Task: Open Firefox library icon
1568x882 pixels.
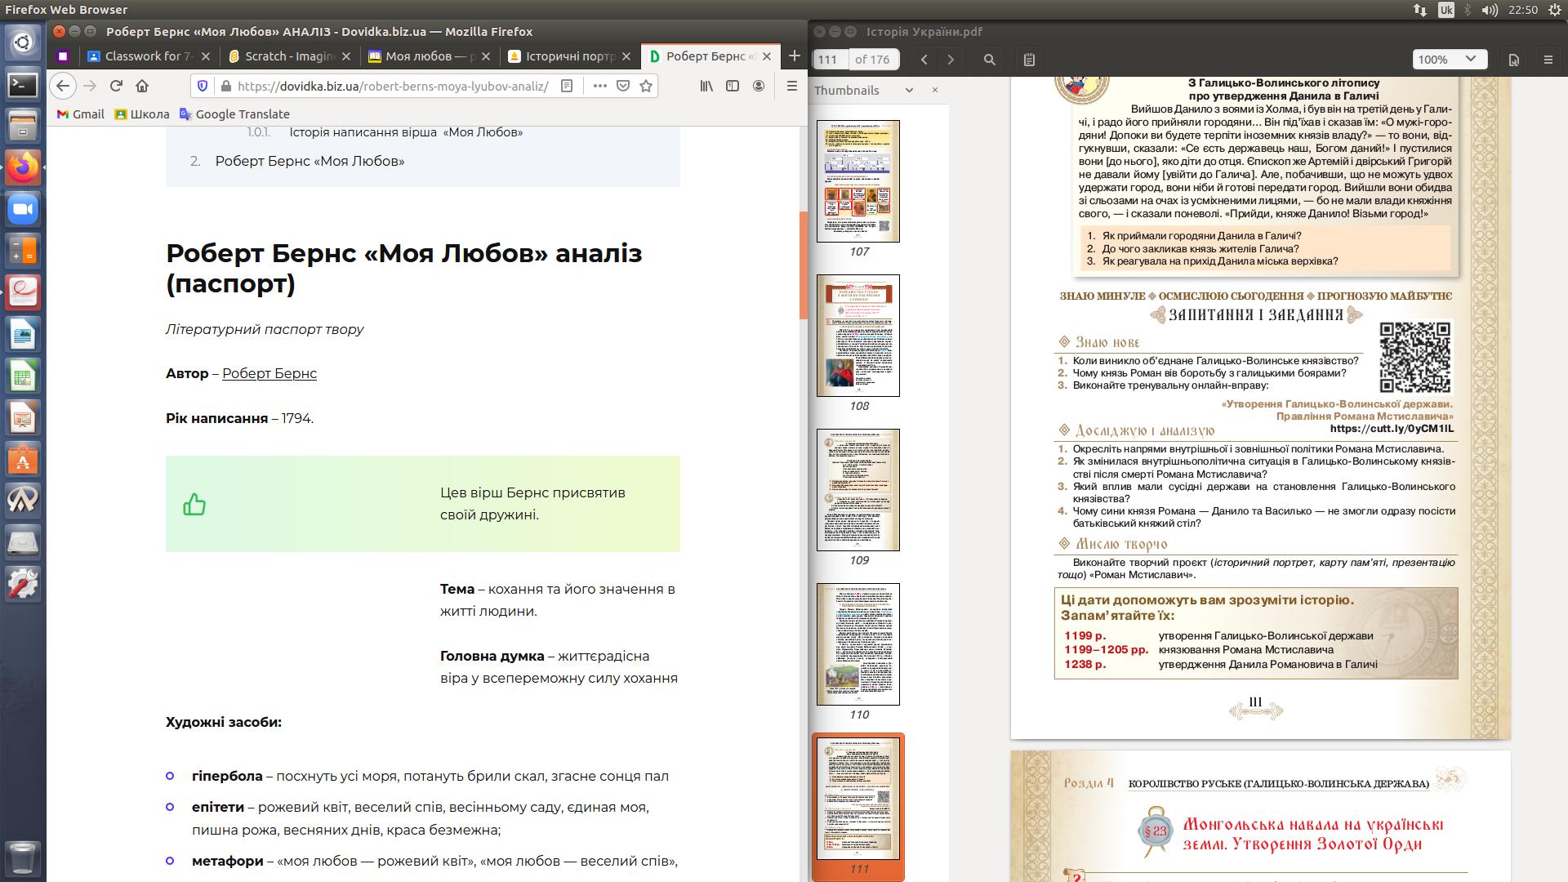Action: (x=706, y=86)
